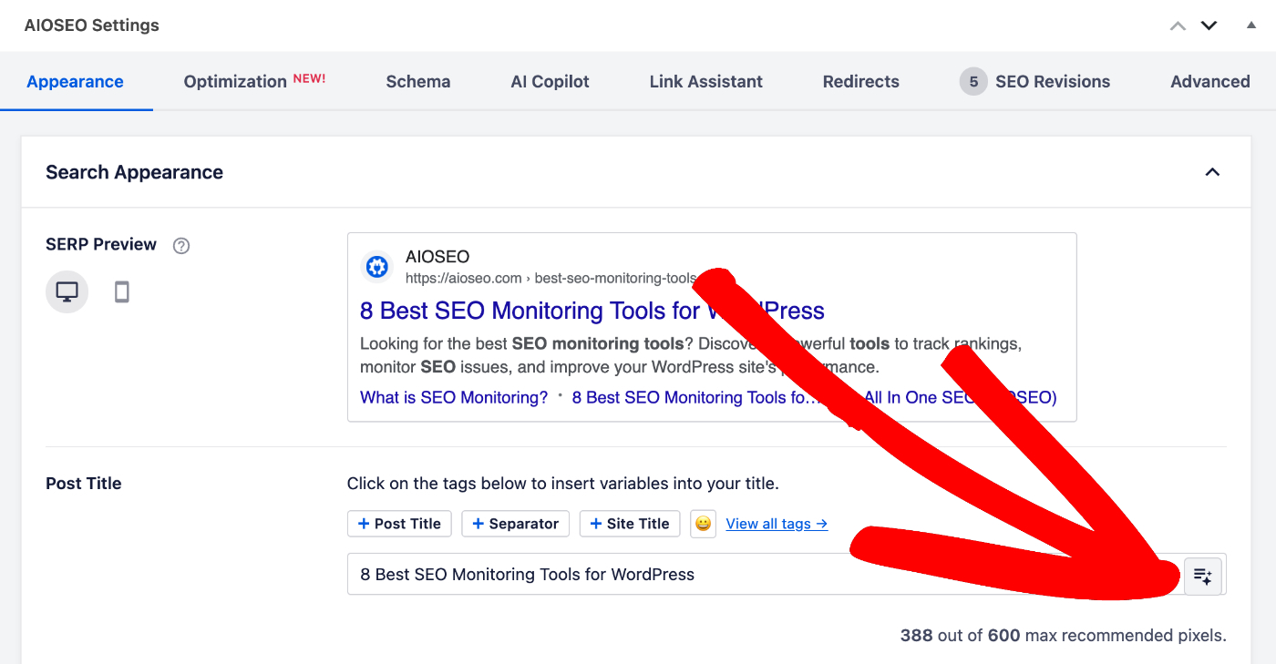Toggle AIOSEO Settings panel collapse triangle
Screen dimensions: 1276x664
pyautogui.click(x=1251, y=26)
